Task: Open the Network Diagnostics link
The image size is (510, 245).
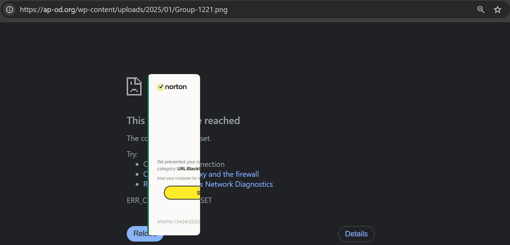Action: [x=239, y=184]
